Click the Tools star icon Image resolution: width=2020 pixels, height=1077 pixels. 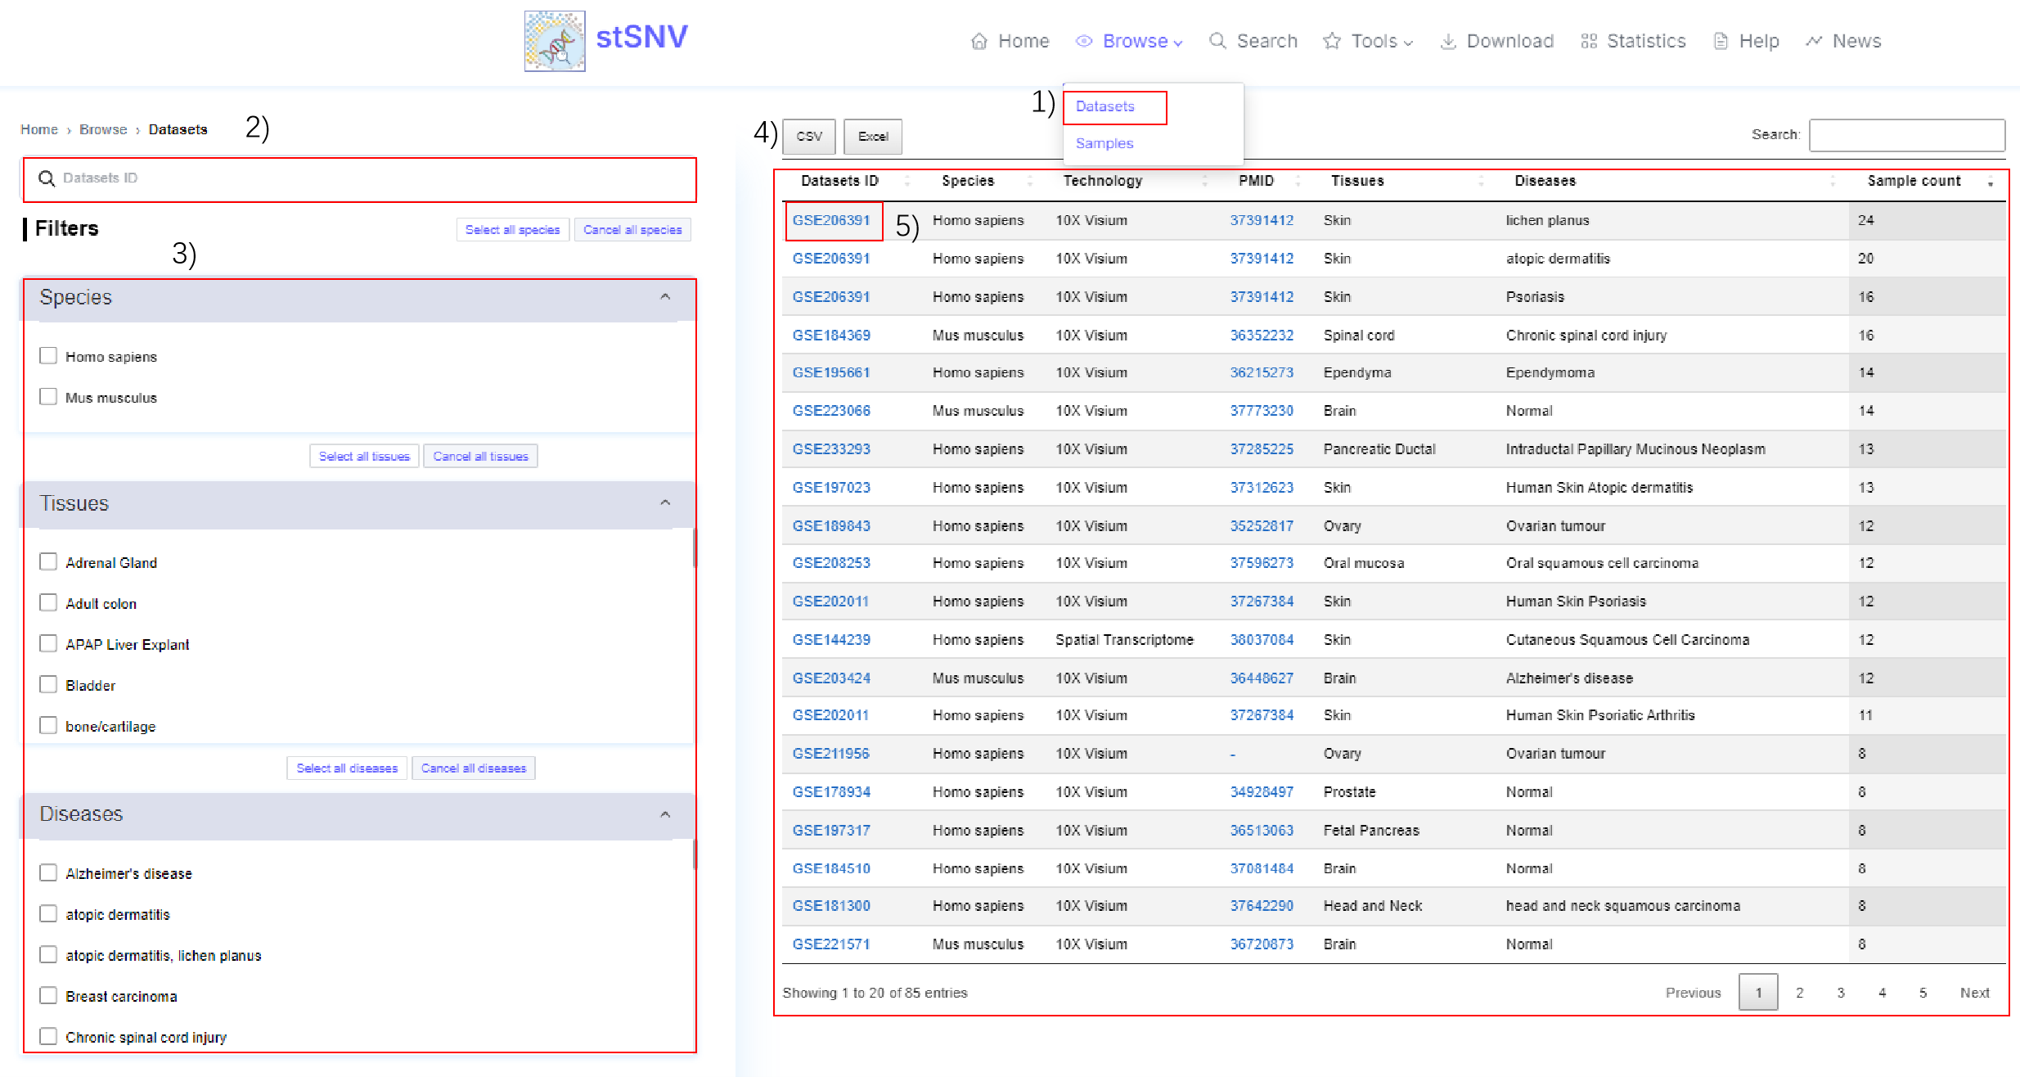click(x=1332, y=41)
